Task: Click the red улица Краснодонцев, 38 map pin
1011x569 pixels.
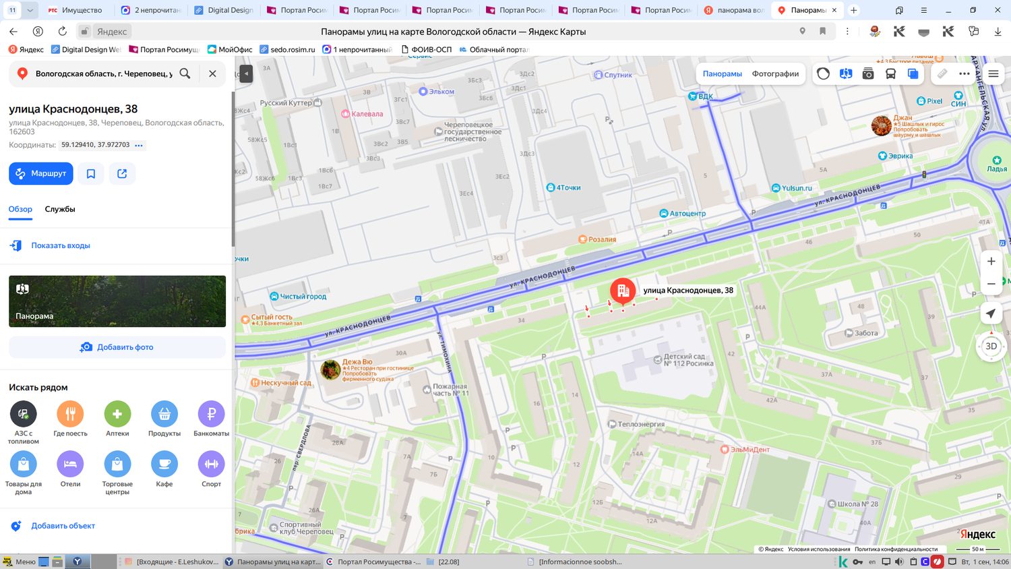Action: (x=623, y=292)
